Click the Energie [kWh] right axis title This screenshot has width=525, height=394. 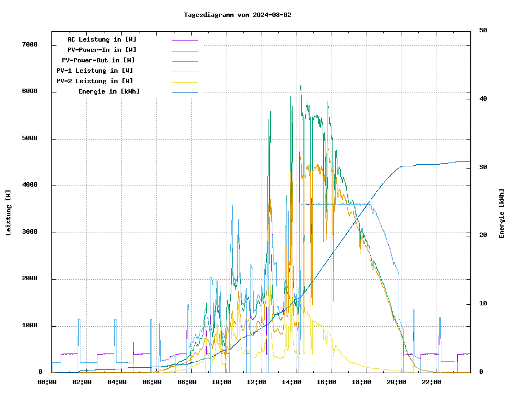(x=501, y=213)
